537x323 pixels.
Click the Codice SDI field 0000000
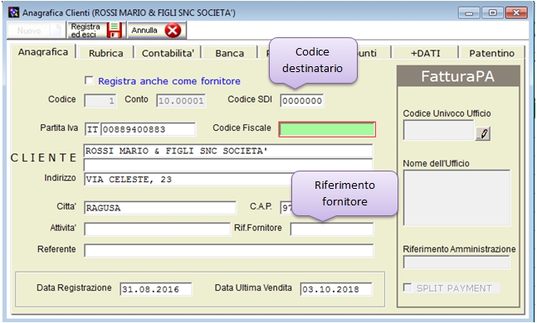(x=302, y=101)
